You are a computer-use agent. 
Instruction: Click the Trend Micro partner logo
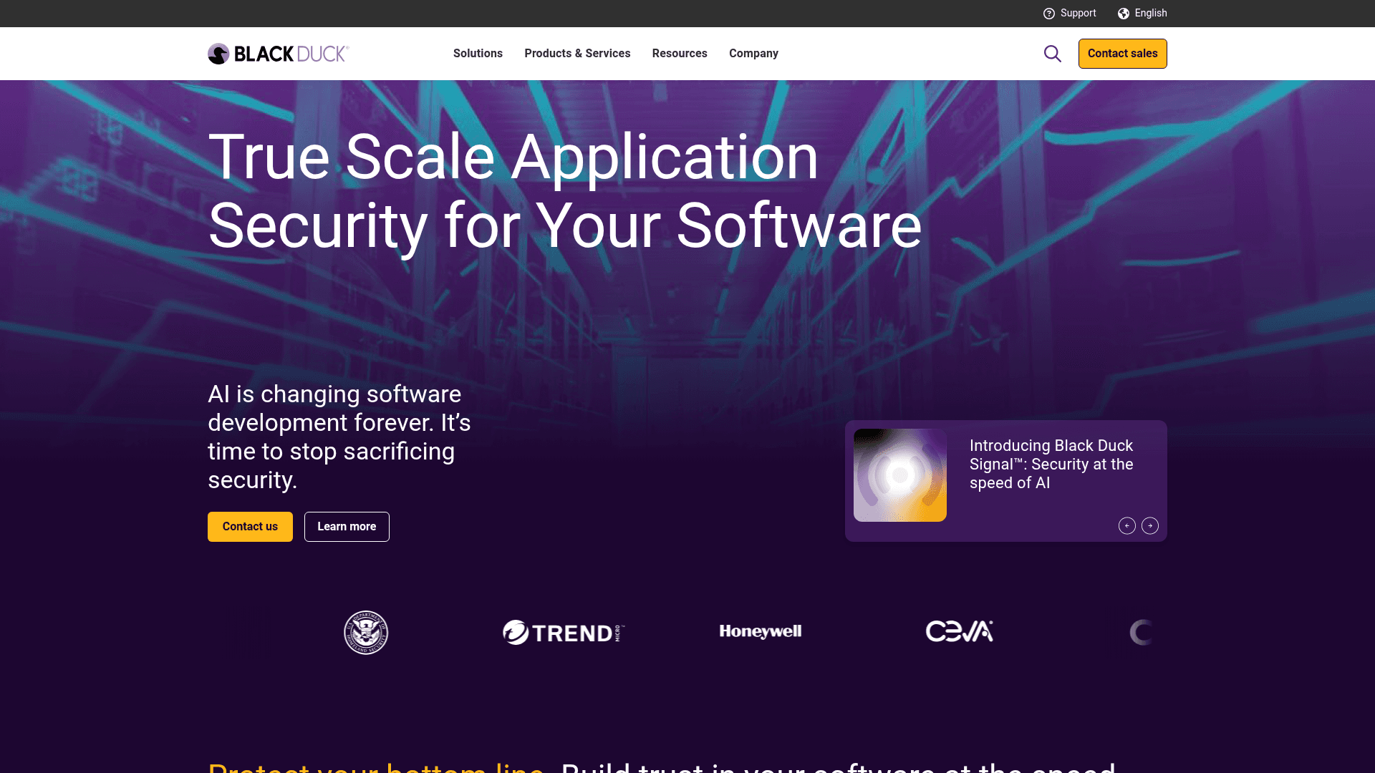[562, 632]
